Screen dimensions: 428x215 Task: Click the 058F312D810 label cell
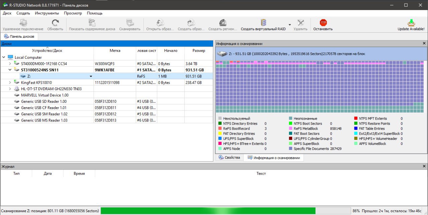[x=115, y=101]
